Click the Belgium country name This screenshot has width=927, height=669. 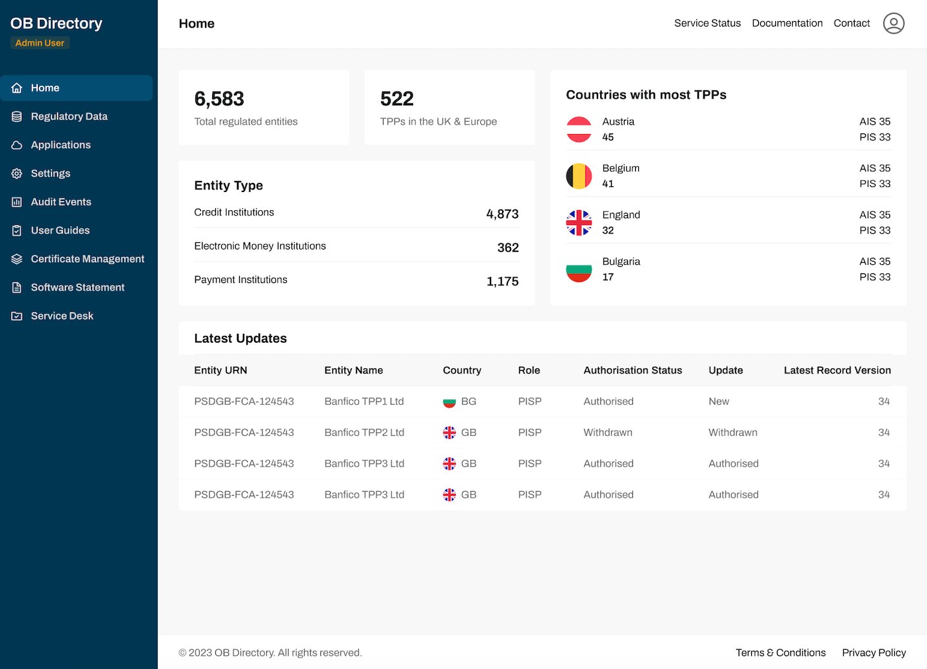(621, 168)
